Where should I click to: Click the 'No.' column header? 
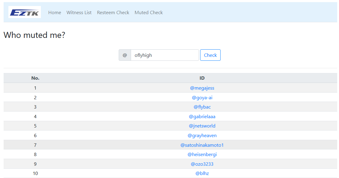tap(35, 78)
